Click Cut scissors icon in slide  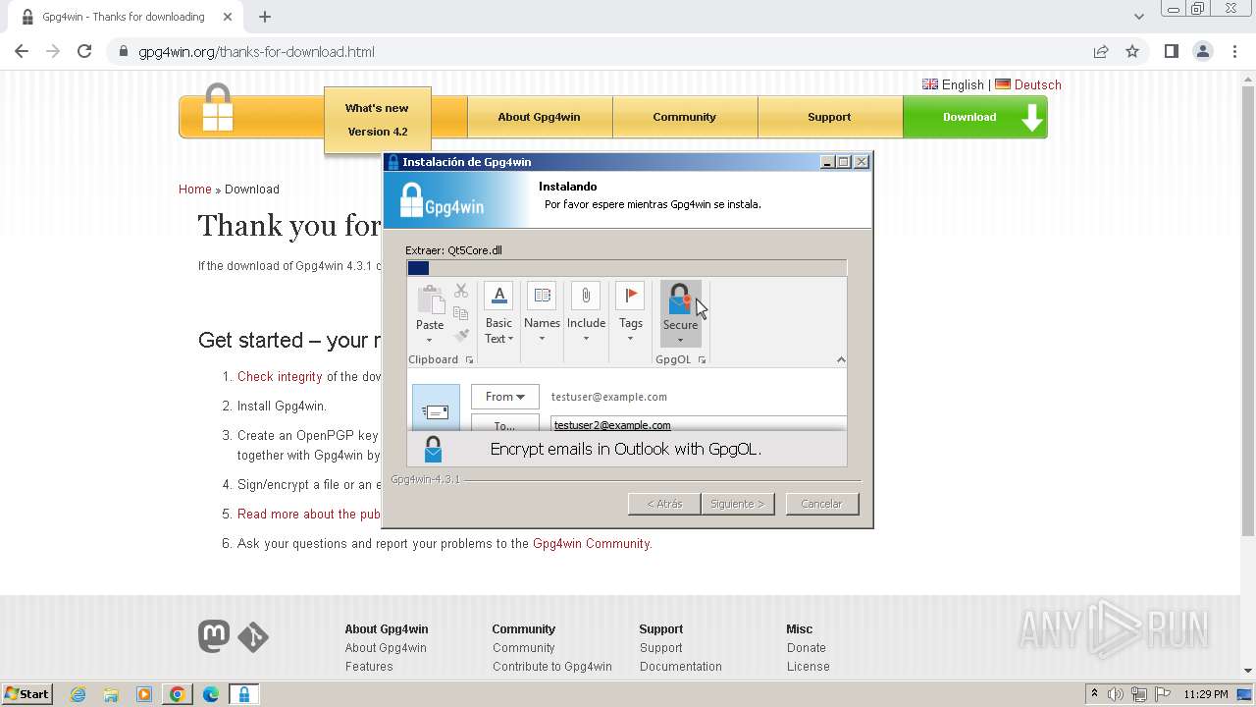tap(461, 292)
